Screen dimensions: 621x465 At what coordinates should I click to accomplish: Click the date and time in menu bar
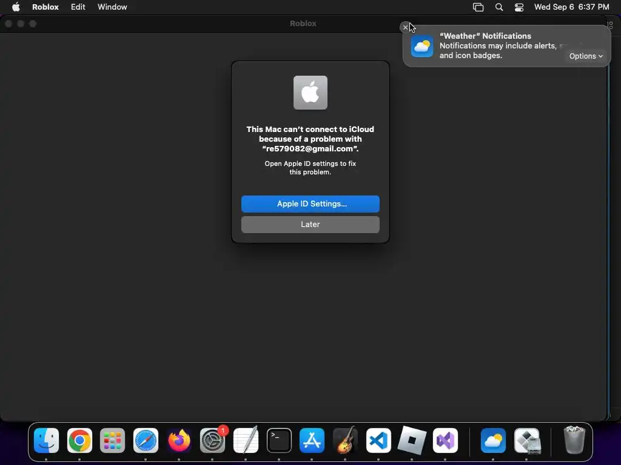[571, 7]
